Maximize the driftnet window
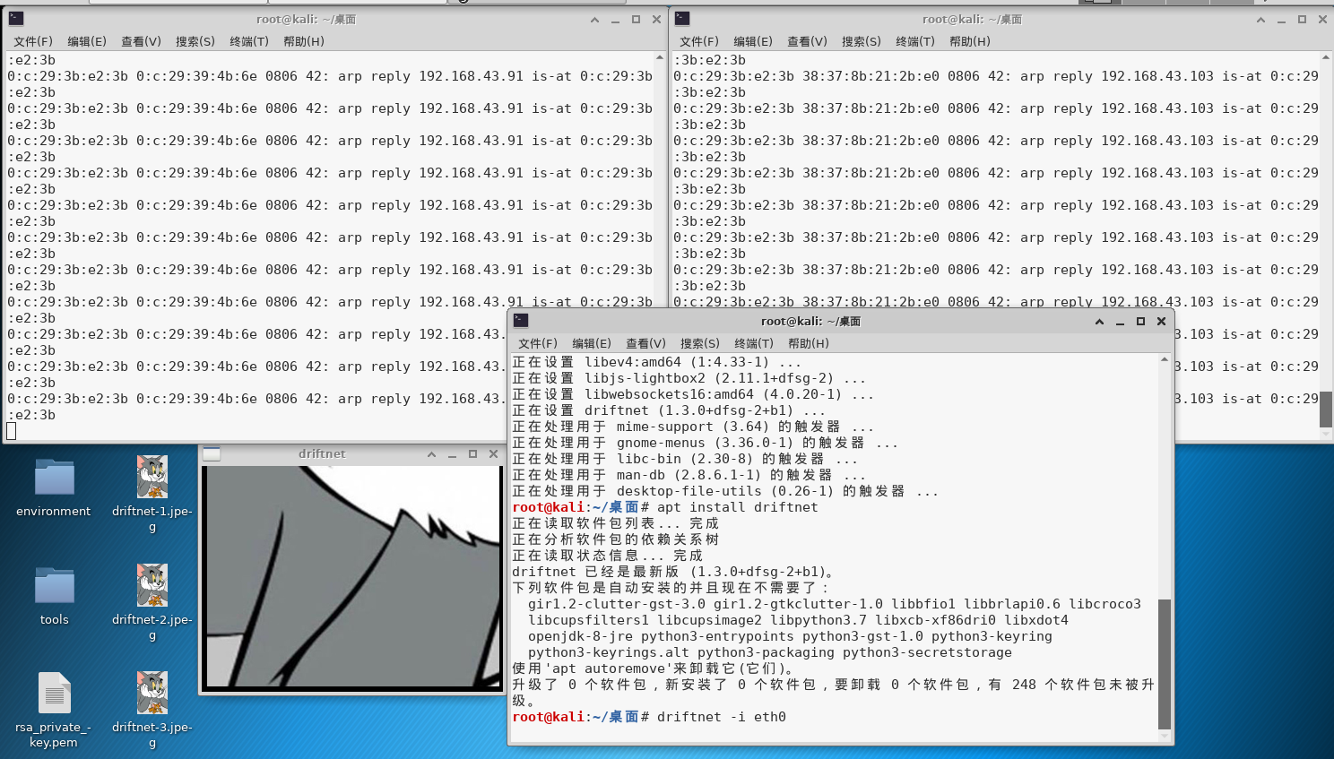Image resolution: width=1334 pixels, height=759 pixels. 472,454
